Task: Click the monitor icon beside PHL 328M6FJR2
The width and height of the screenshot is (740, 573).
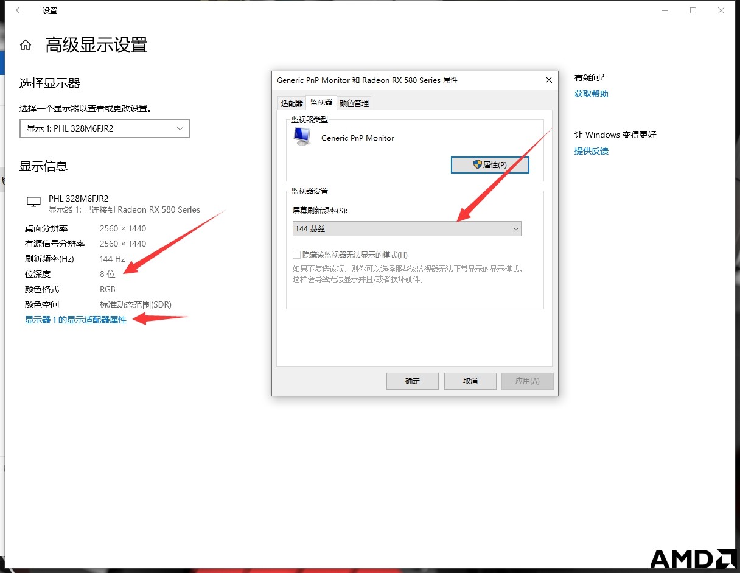Action: (34, 202)
